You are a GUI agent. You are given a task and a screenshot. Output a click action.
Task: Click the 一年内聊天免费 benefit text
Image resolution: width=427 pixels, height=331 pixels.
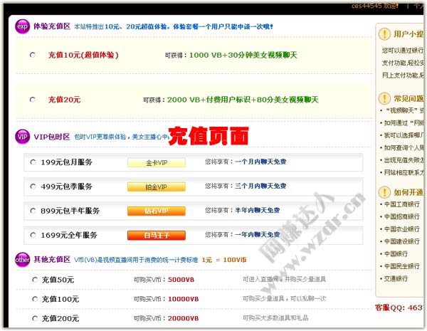258,235
